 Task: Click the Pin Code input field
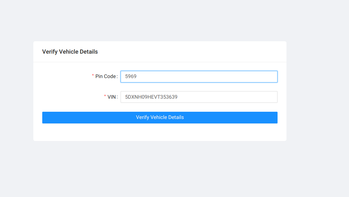[x=199, y=77]
